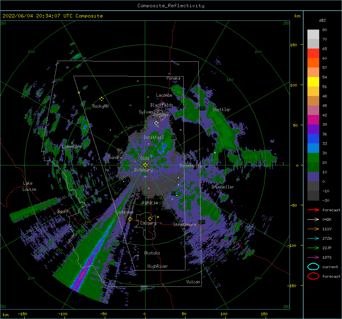
Task: Click the yellow diamond marker at RedDeer
Action: pyautogui.click(x=156, y=123)
